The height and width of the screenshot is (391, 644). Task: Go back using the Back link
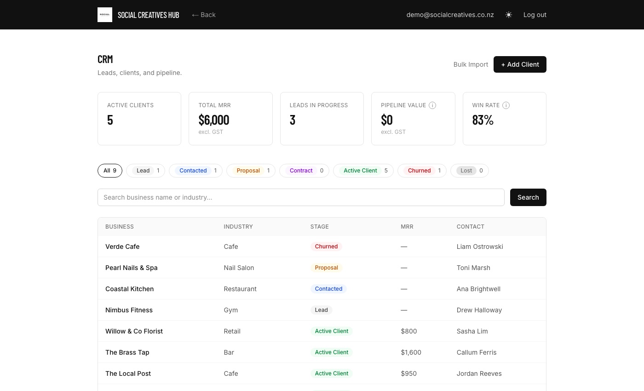coord(204,15)
